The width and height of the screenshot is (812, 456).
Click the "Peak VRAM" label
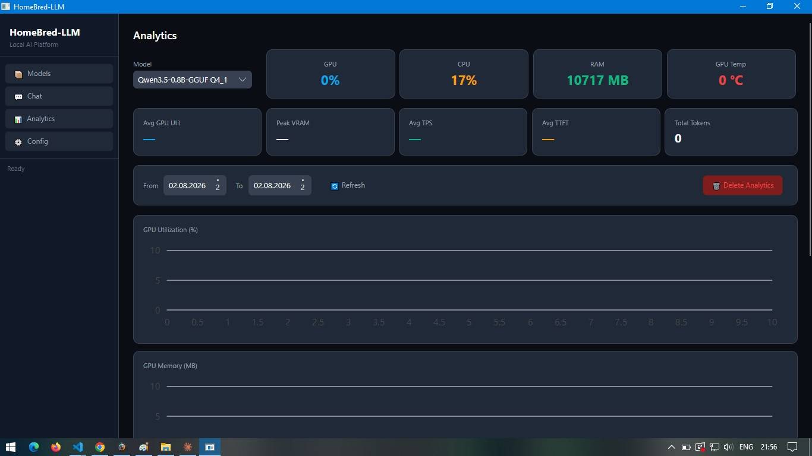293,123
